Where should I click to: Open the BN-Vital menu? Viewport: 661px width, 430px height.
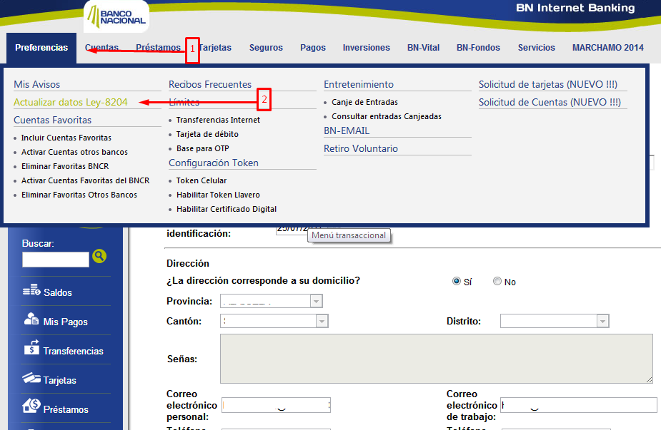(x=423, y=48)
